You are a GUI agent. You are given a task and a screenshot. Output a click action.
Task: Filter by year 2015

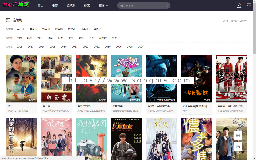53,47
